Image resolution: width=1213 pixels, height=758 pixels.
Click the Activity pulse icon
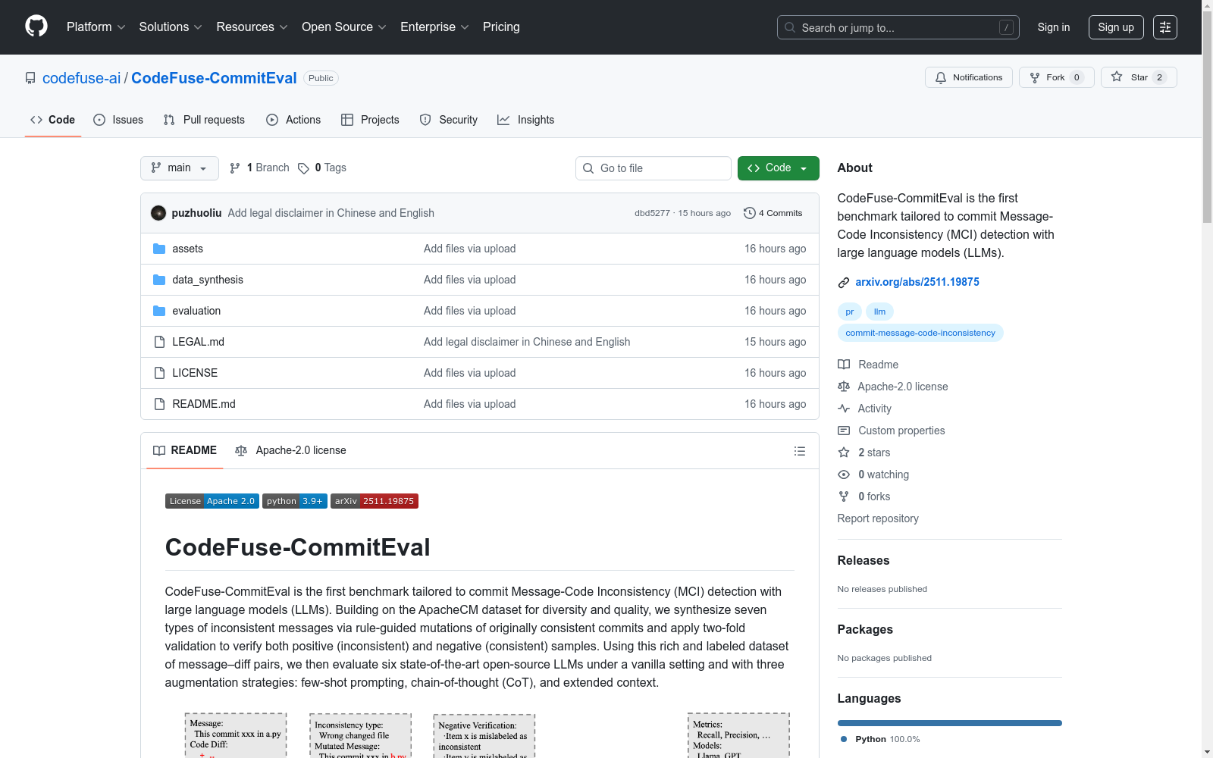point(844,409)
